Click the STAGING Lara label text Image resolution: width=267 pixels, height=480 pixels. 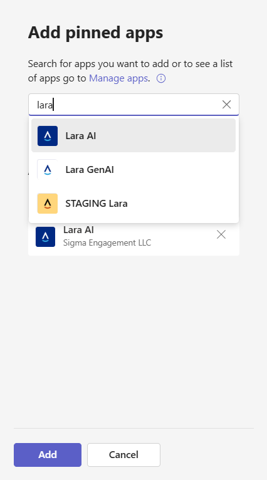pyautogui.click(x=97, y=204)
